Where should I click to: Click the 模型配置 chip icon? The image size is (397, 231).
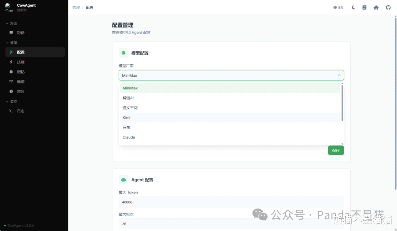click(x=124, y=53)
